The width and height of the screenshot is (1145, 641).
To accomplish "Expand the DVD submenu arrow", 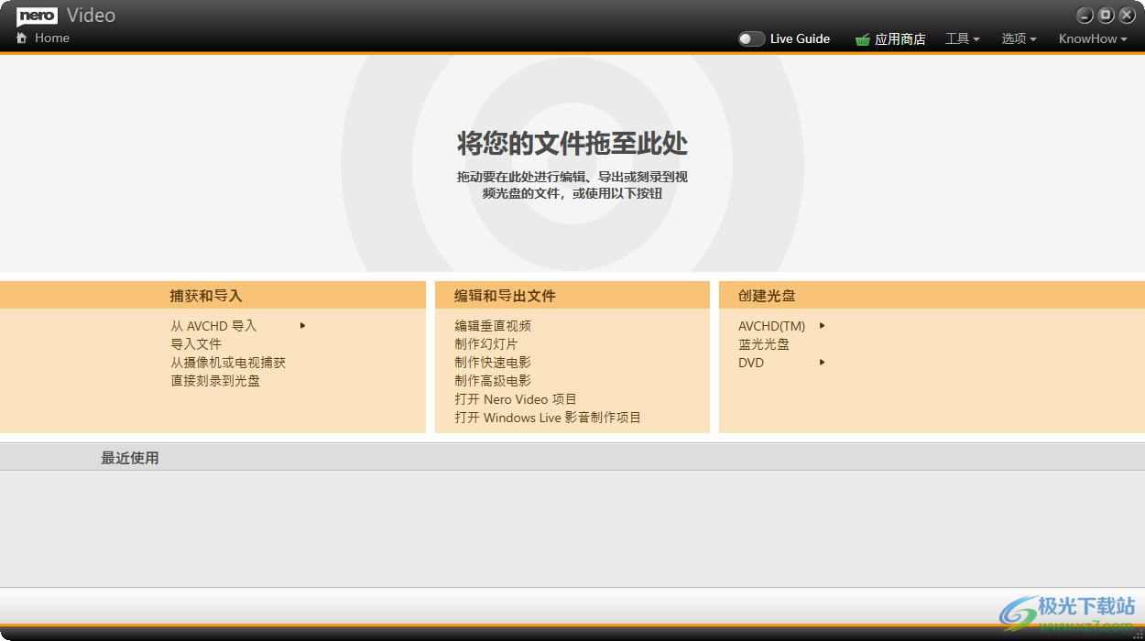I will pyautogui.click(x=823, y=362).
